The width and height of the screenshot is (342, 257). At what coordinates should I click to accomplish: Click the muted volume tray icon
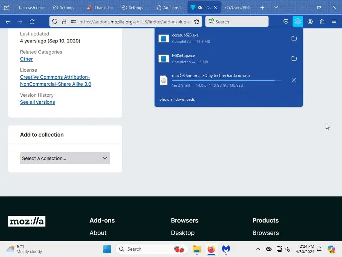288,249
